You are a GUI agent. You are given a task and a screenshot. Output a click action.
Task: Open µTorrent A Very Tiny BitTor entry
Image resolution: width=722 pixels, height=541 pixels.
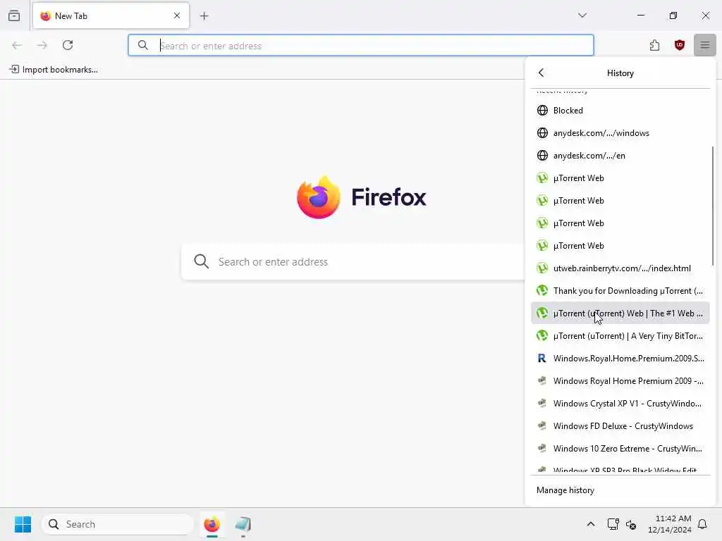[620, 336]
